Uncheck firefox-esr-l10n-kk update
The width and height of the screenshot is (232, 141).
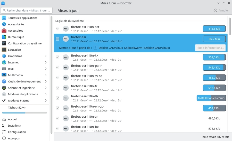(57, 57)
